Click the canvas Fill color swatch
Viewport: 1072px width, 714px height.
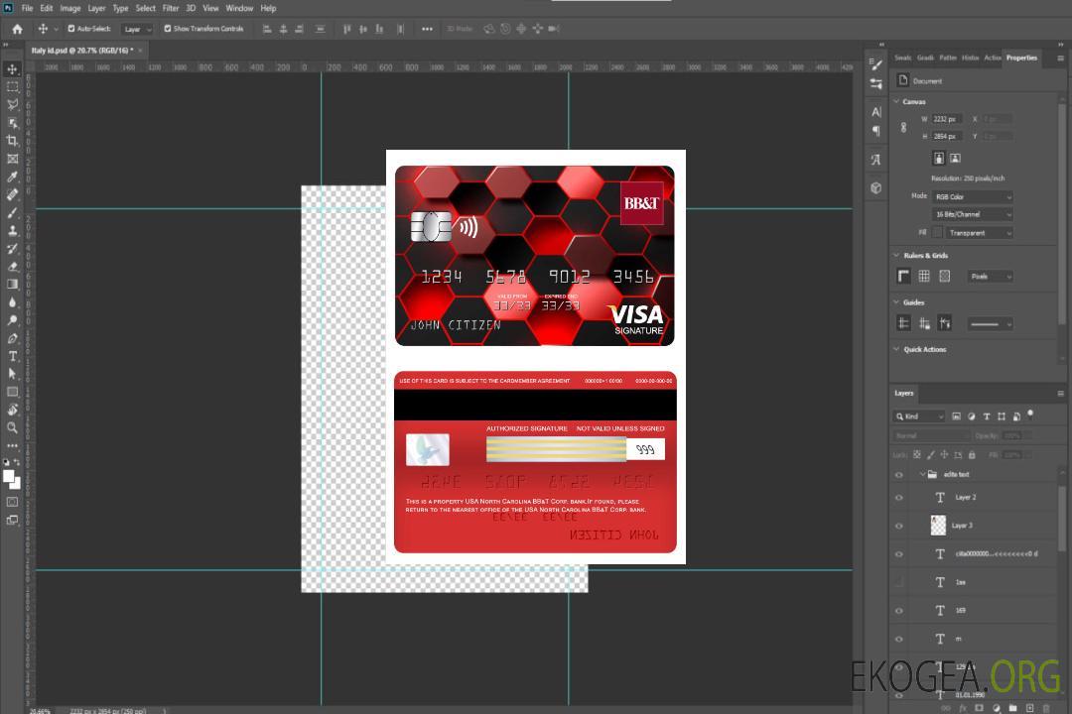(x=937, y=232)
